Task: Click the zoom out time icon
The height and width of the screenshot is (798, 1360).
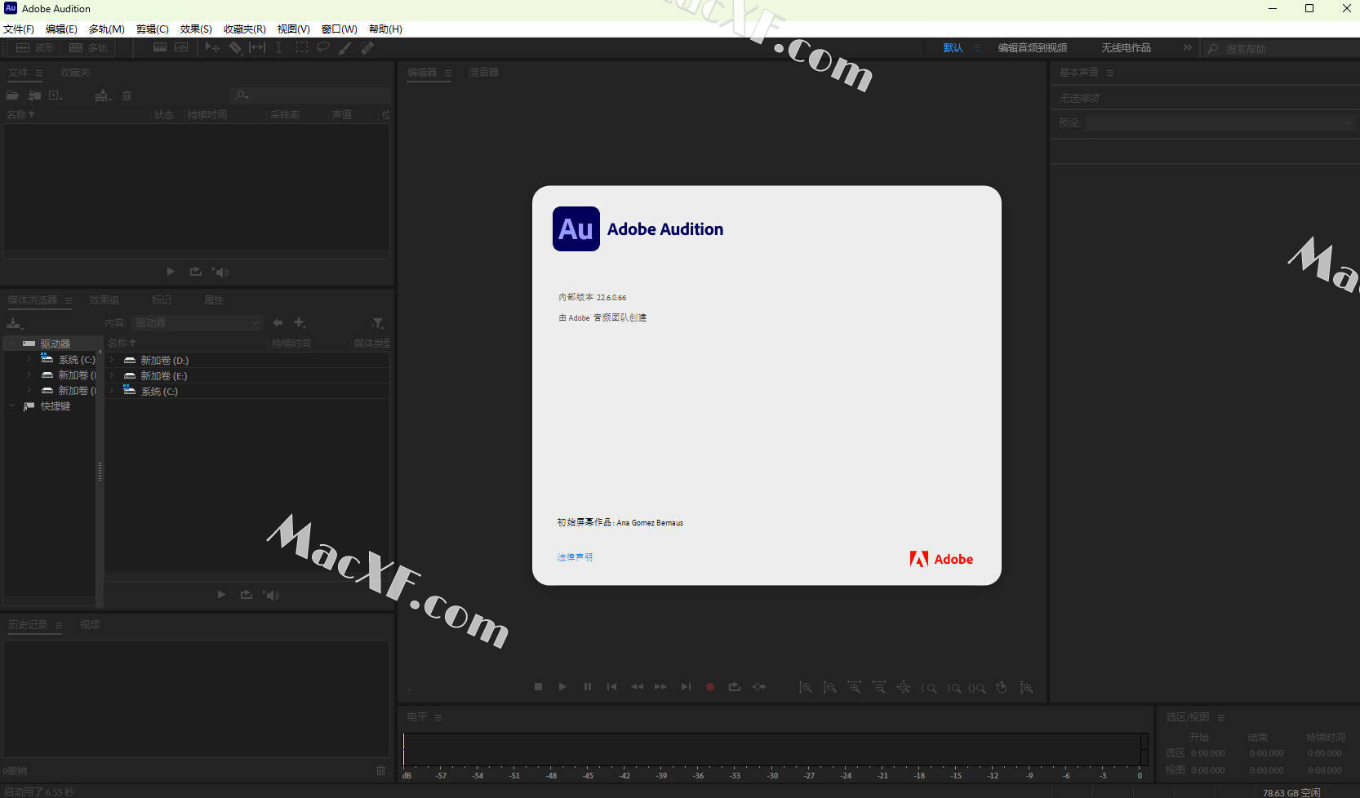Action: point(878,688)
